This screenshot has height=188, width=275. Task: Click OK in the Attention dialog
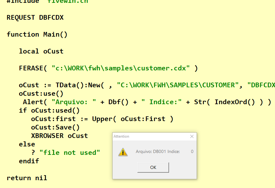[153, 167]
